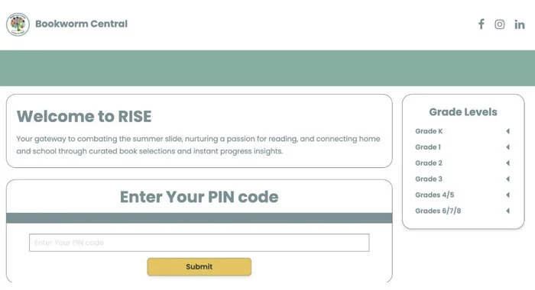The image size is (535, 290).
Task: Select Grades 6/7/8 label in list
Action: click(438, 211)
